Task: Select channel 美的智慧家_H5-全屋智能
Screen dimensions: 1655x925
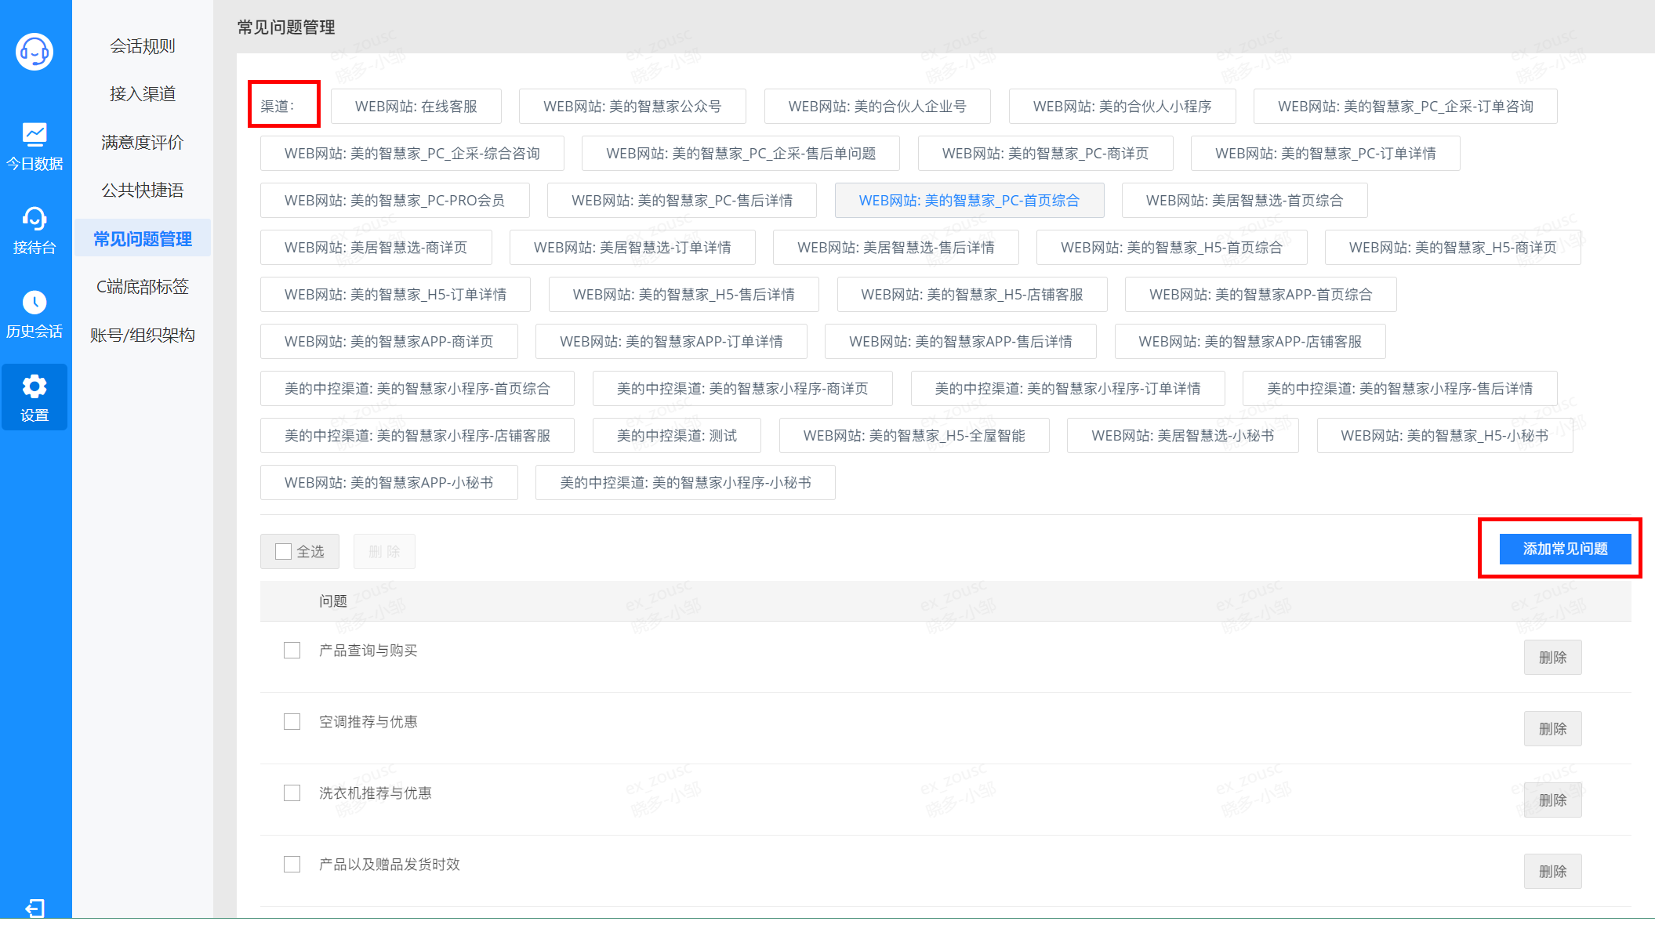Action: (914, 436)
